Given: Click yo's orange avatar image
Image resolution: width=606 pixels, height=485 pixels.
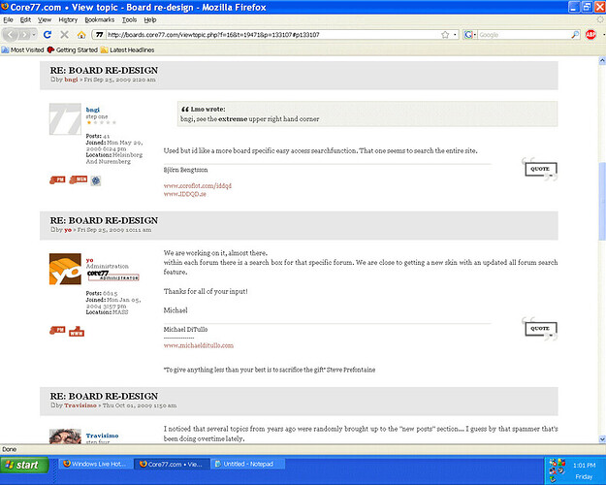Looking at the screenshot, I should pos(65,269).
